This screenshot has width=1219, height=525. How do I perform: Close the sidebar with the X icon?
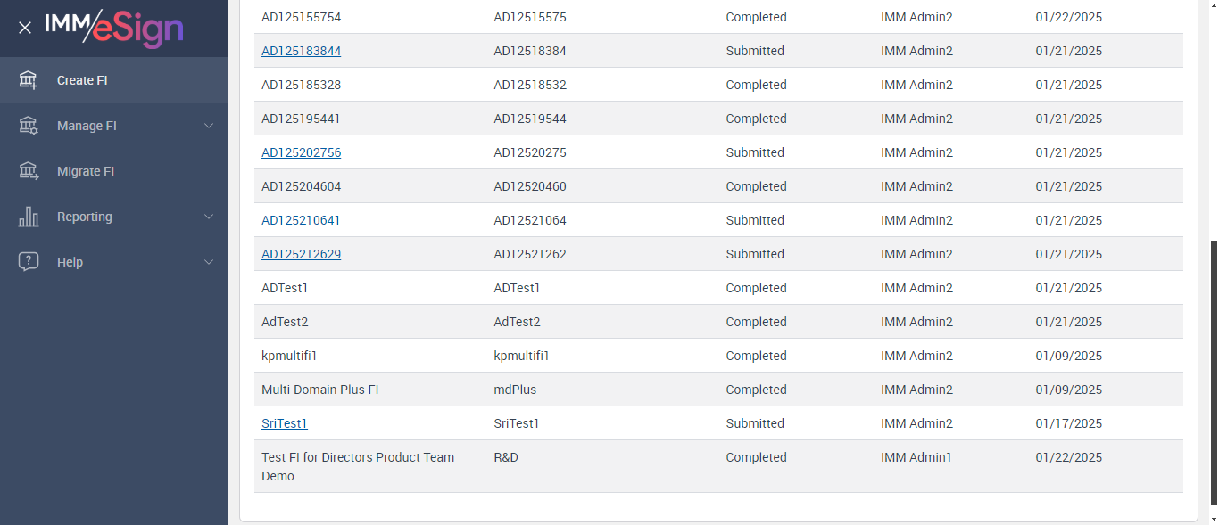coord(25,28)
